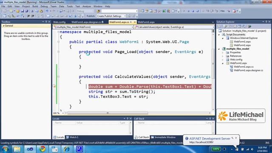Switch to the Web.config editor tab
Image resolution: width=272 pixels, height=153 pixels.
pyautogui.click(x=59, y=22)
